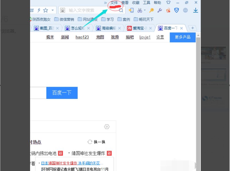This screenshot has height=171, width=230.
Task: Select the scissors screenshot tool
Action: coord(139,10)
